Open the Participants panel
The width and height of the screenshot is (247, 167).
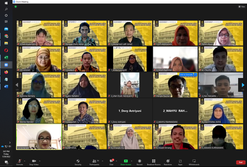click(95, 162)
